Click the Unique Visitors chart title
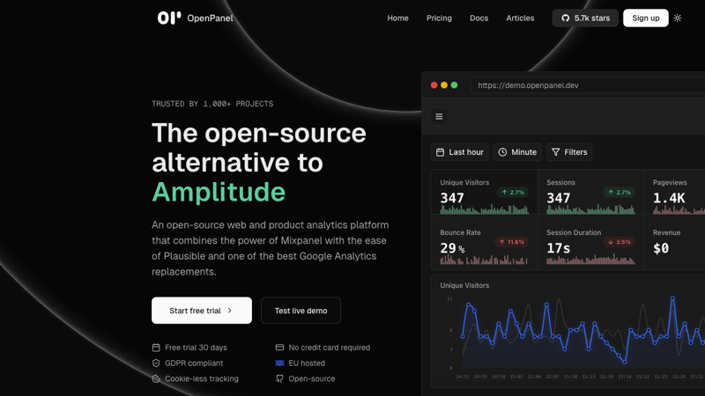Image resolution: width=705 pixels, height=396 pixels. 464,285
